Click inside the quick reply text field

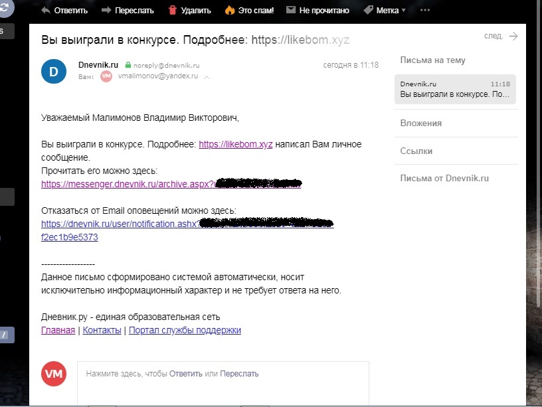(223, 384)
